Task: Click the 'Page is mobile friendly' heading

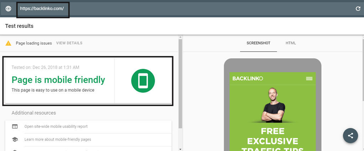Action: pos(58,80)
